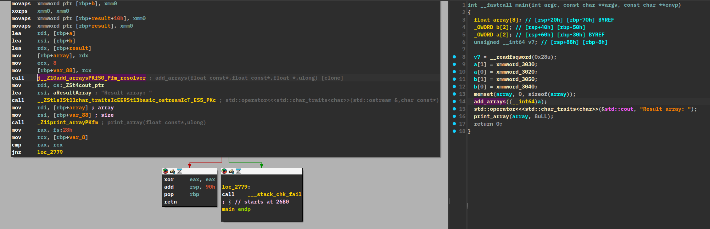Screen dimensions: 710x229
Task: Click xmmword_3030 in the pseudocode
Action: [x=516, y=64]
